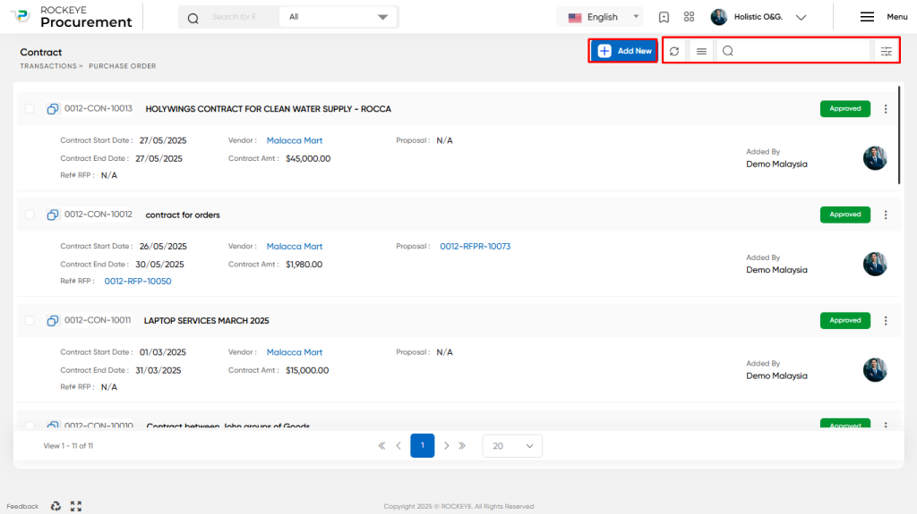Image resolution: width=917 pixels, height=514 pixels.
Task: Open Malacca Mart vendor for 0012-CON-10012
Action: click(x=294, y=246)
